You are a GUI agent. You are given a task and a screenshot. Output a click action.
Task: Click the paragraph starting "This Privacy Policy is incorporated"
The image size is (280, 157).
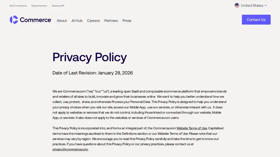tap(138, 139)
